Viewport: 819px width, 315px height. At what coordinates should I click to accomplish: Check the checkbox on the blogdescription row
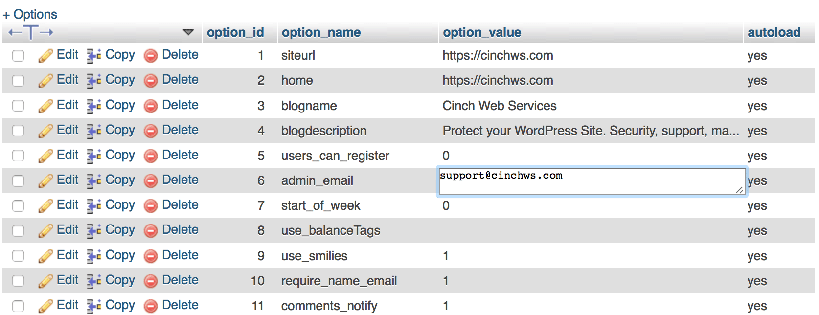click(x=18, y=131)
